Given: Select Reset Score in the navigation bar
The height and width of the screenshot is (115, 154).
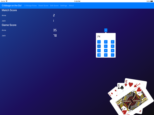Looking at the screenshot, I should click(43, 6).
